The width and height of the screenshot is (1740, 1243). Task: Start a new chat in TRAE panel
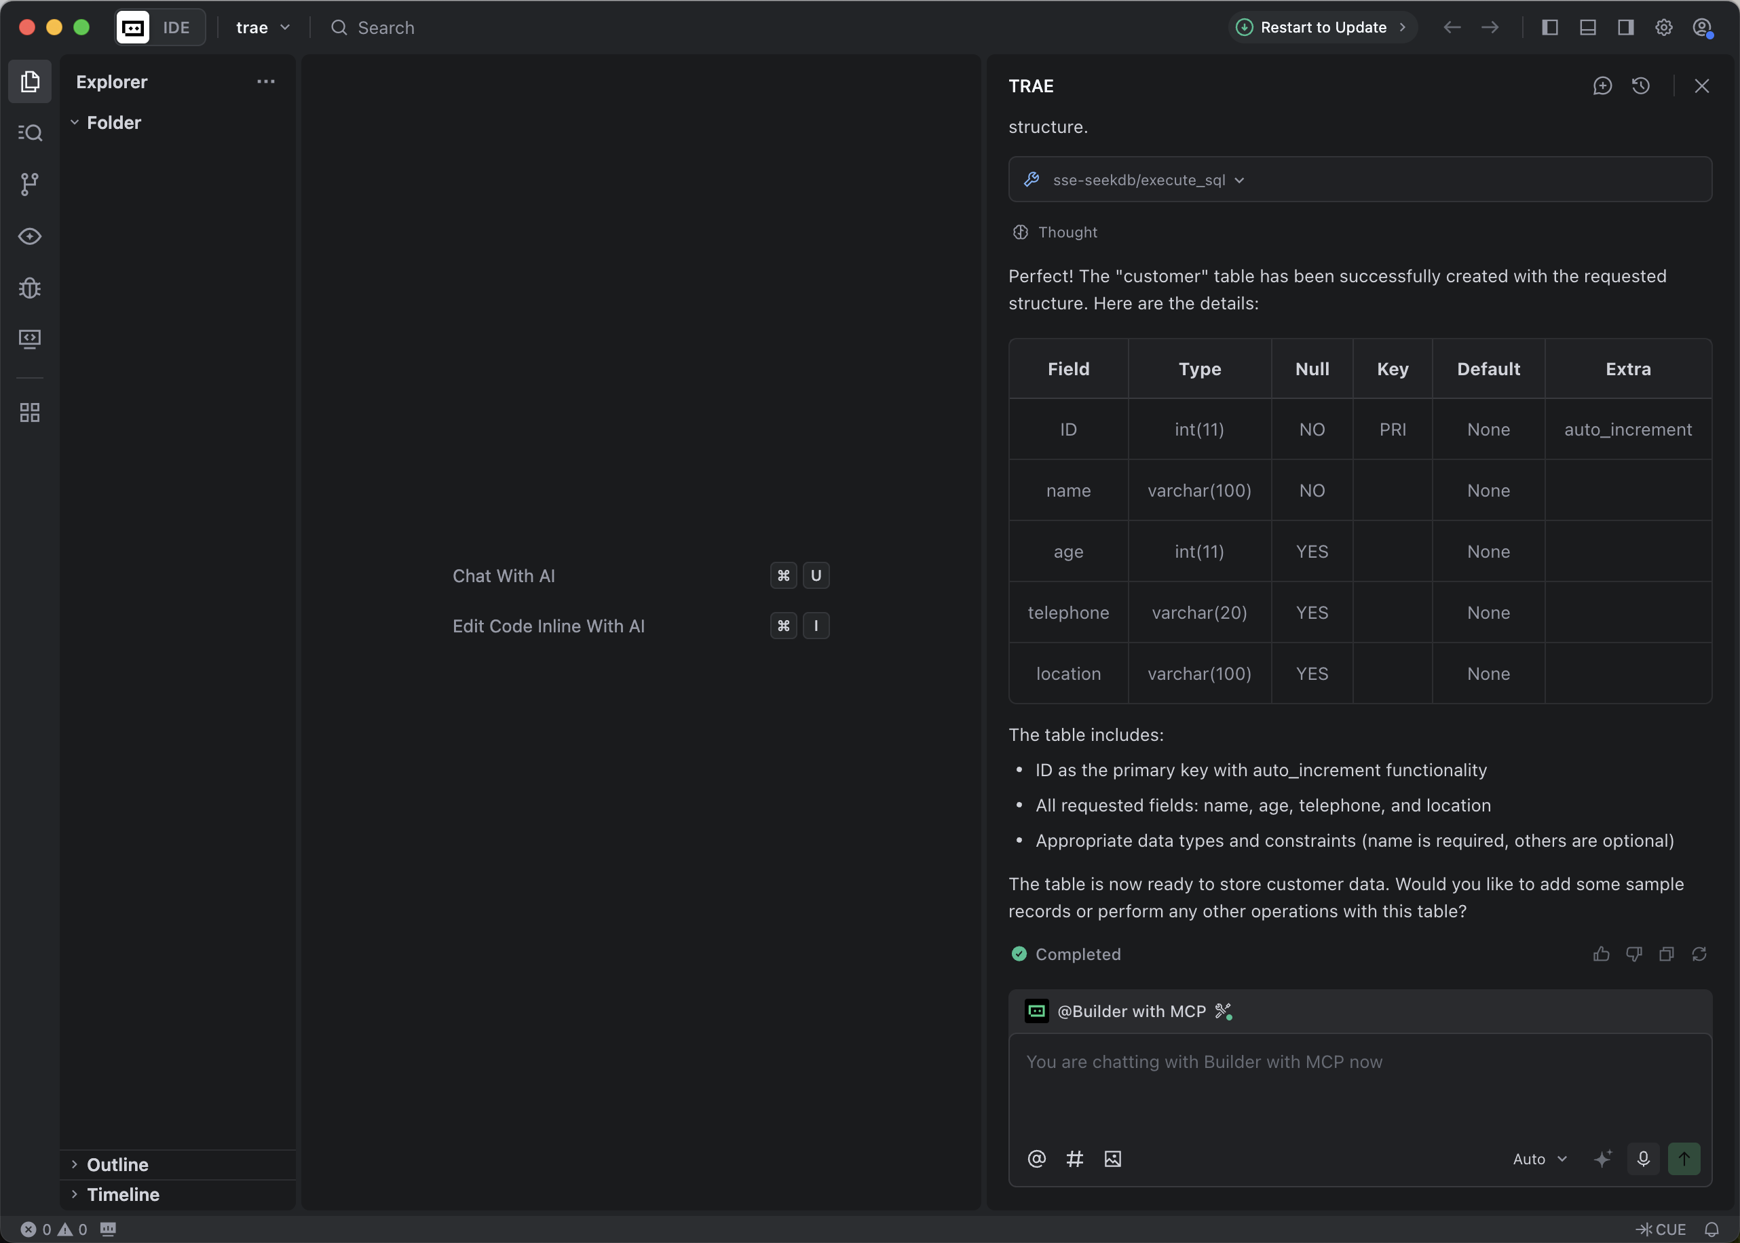[1602, 85]
